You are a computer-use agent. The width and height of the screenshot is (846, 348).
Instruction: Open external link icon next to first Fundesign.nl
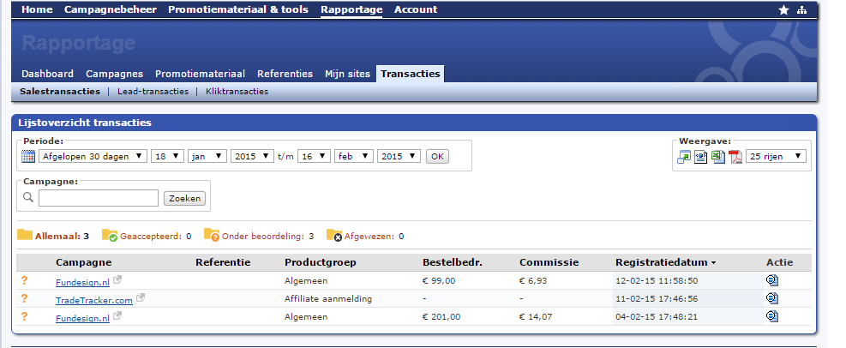pyautogui.click(x=117, y=279)
